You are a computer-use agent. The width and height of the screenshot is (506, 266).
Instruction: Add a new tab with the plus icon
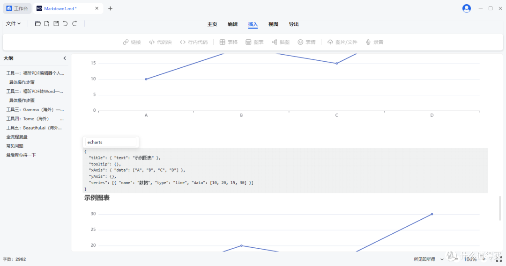[111, 8]
